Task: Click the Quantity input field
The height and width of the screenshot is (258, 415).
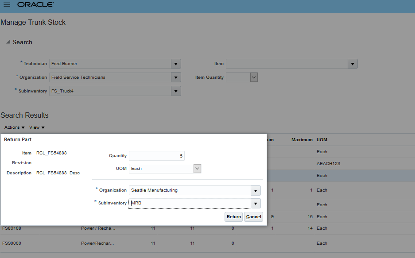Action: pos(156,156)
